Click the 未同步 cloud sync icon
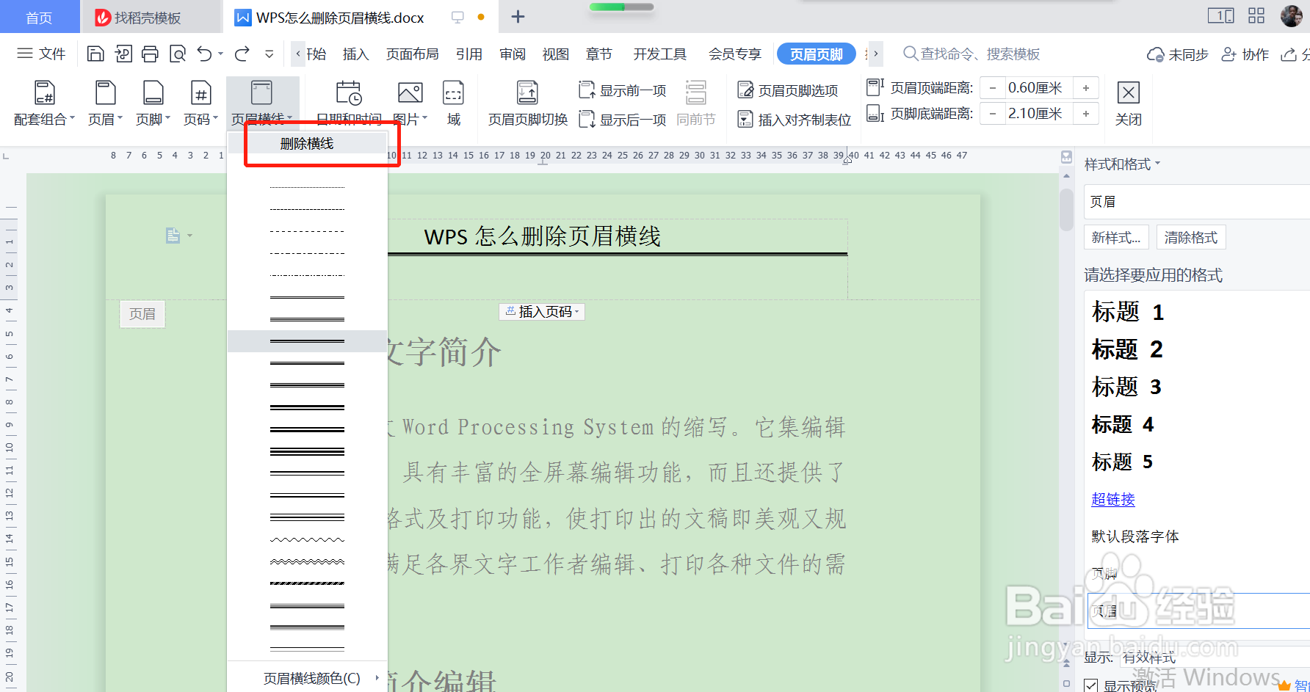Viewport: 1310px width, 692px height. 1155,54
